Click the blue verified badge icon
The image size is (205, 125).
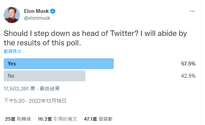pyautogui.click(x=53, y=11)
